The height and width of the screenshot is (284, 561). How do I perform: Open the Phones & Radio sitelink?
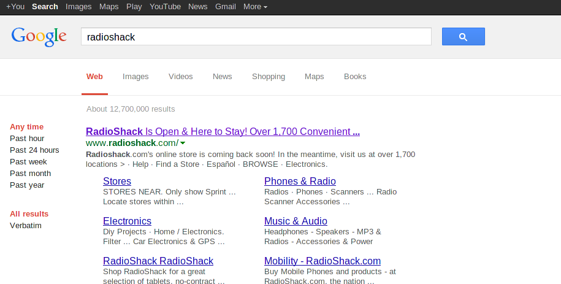coord(300,181)
